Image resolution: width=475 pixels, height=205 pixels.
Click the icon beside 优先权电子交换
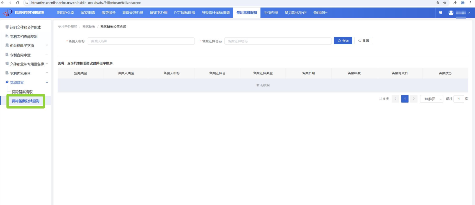click(7, 45)
